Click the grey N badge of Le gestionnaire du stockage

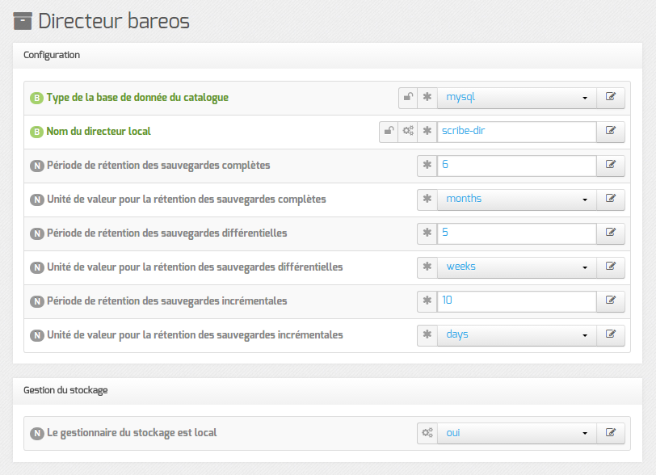point(37,434)
